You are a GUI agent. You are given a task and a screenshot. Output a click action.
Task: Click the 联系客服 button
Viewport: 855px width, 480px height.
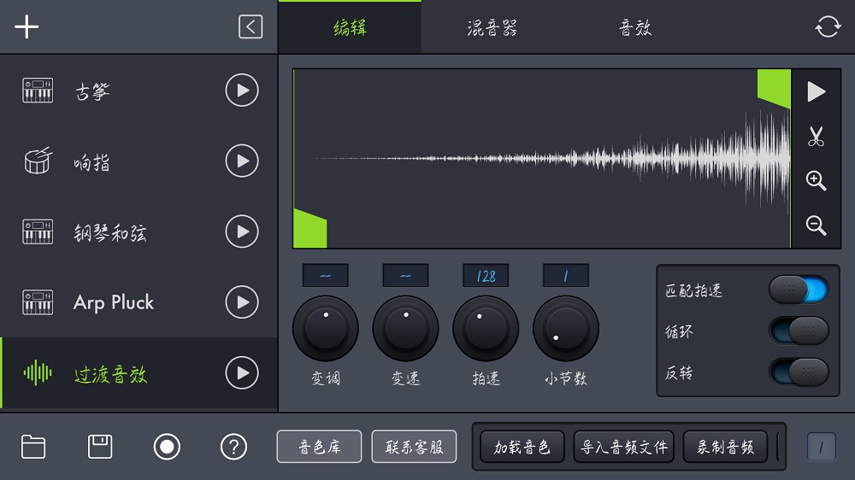[414, 447]
